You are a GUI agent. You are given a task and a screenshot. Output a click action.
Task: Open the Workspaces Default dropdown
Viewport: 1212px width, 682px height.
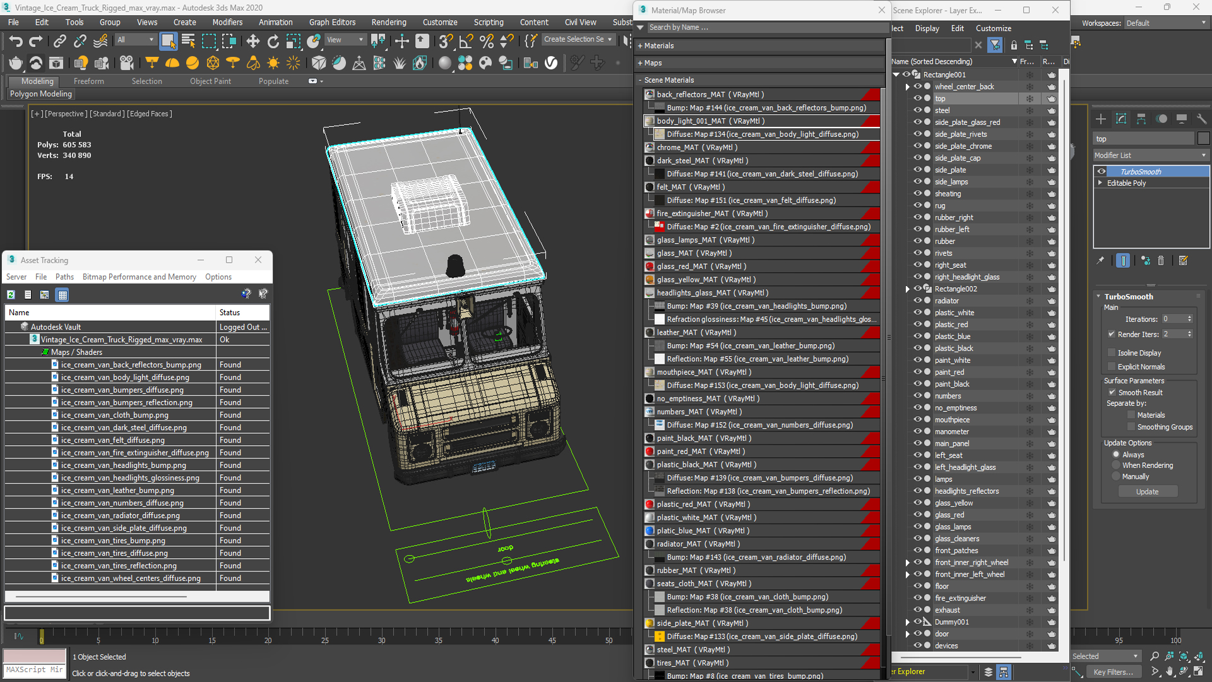point(1165,23)
